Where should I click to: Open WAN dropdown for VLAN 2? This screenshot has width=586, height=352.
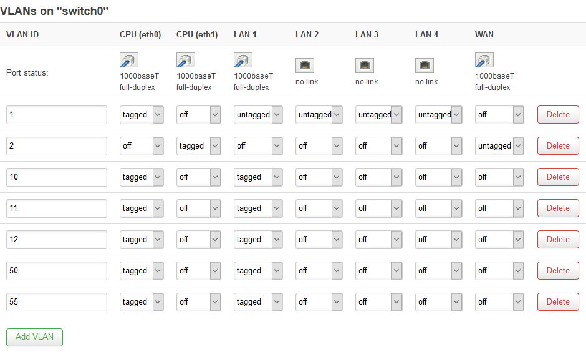click(x=499, y=146)
